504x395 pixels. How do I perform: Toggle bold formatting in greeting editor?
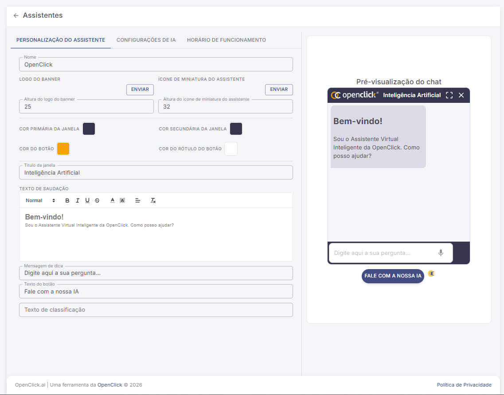pyautogui.click(x=67, y=201)
